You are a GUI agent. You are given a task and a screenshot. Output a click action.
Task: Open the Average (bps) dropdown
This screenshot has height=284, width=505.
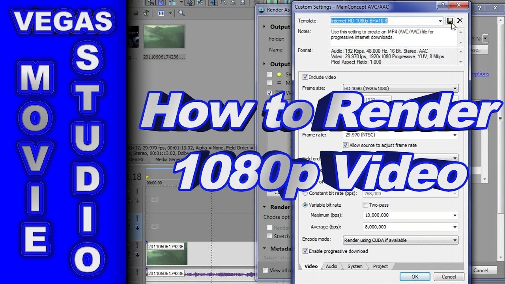click(x=455, y=227)
